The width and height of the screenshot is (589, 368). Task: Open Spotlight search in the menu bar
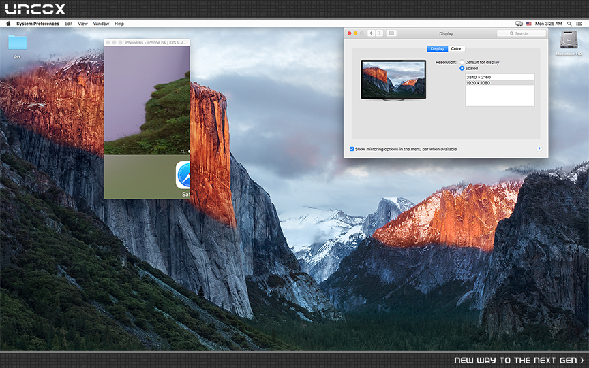(569, 24)
